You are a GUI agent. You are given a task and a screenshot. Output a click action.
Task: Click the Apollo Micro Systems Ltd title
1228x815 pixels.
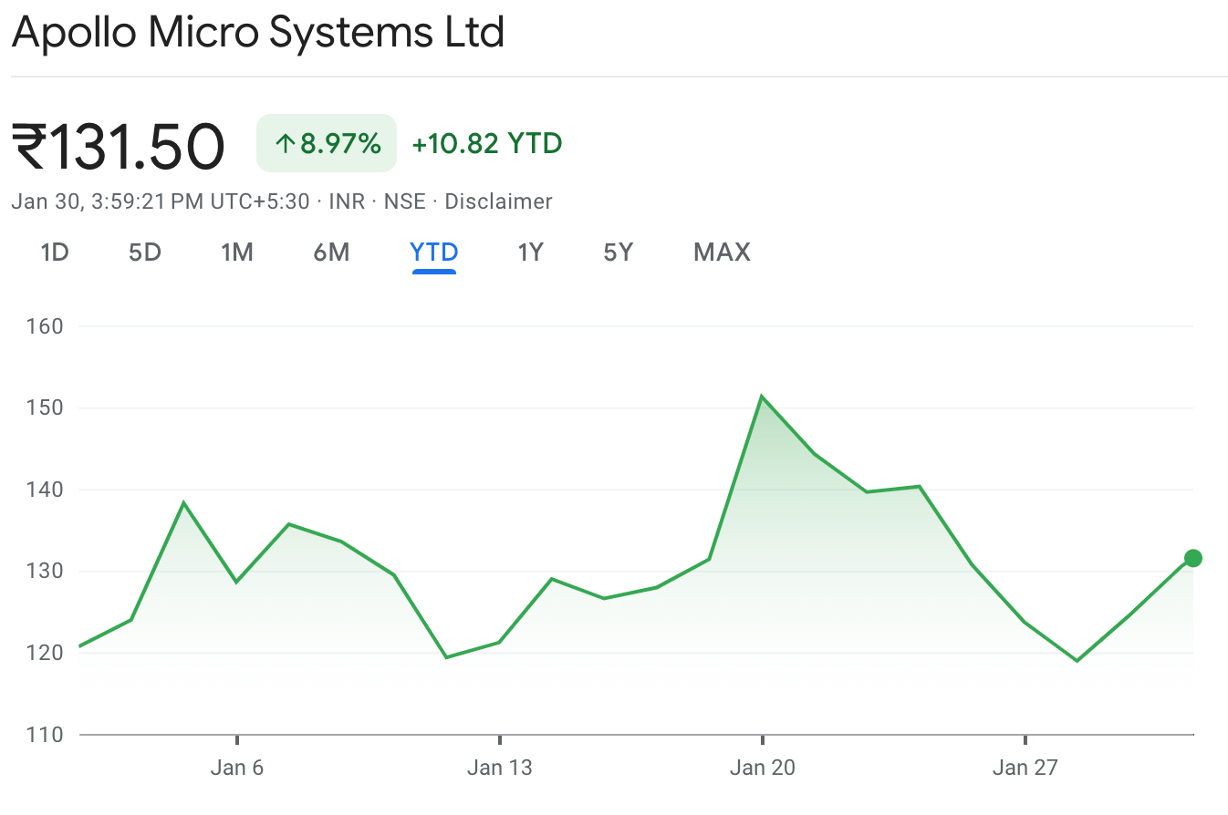point(258,33)
